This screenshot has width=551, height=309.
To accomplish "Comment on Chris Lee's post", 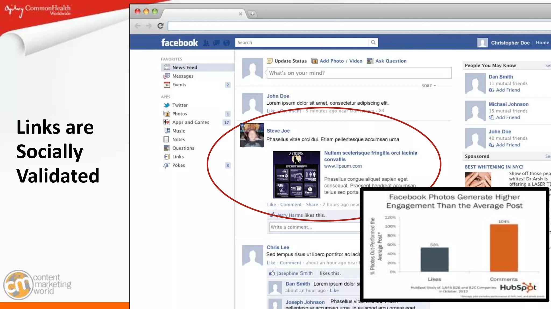I will 290,263.
